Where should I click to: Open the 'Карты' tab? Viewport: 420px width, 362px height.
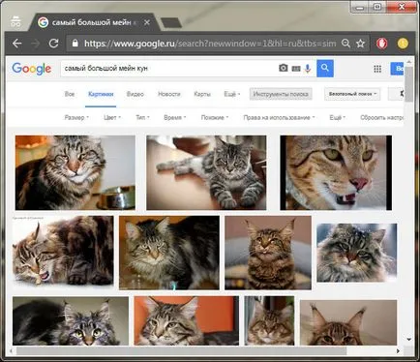pyautogui.click(x=202, y=94)
